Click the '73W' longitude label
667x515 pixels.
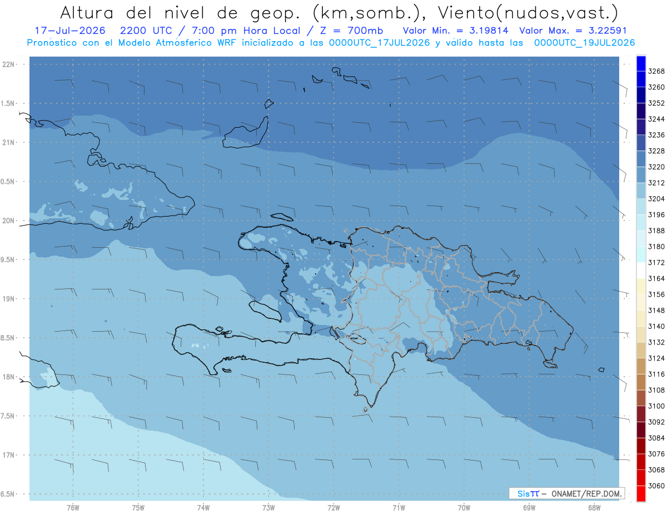point(268,508)
